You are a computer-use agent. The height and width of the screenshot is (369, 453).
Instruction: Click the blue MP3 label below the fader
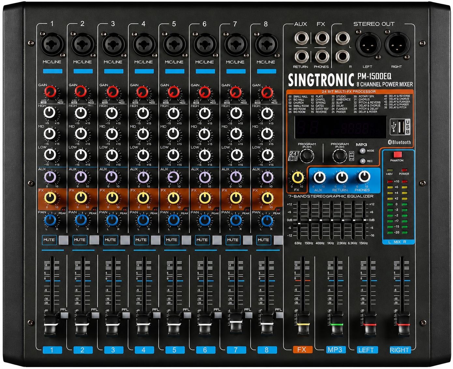(335, 350)
